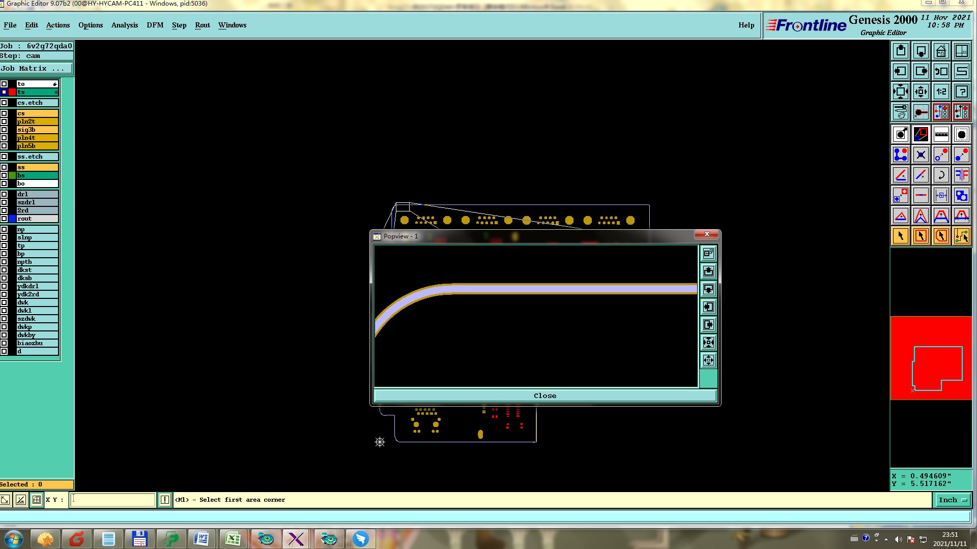Toggle the checkbox for cs layer

click(4, 113)
